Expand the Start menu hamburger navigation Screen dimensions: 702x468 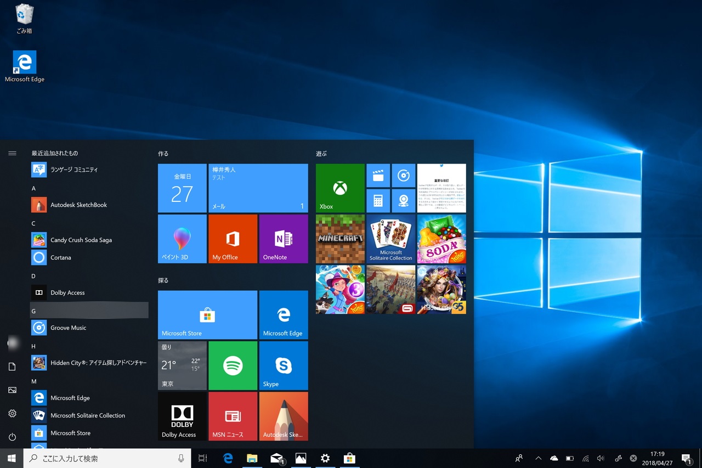pos(12,153)
